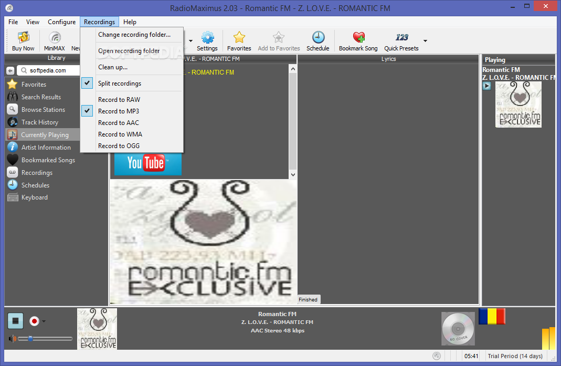Choose Clean up... menu entry
This screenshot has width=561, height=366.
click(132, 67)
